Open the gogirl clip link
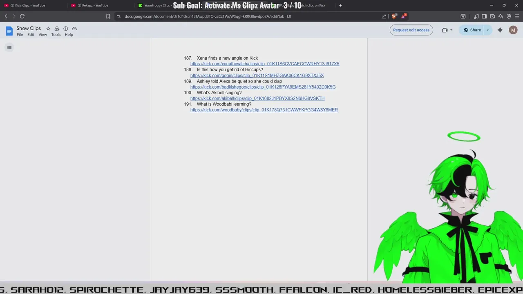 pyautogui.click(x=257, y=76)
